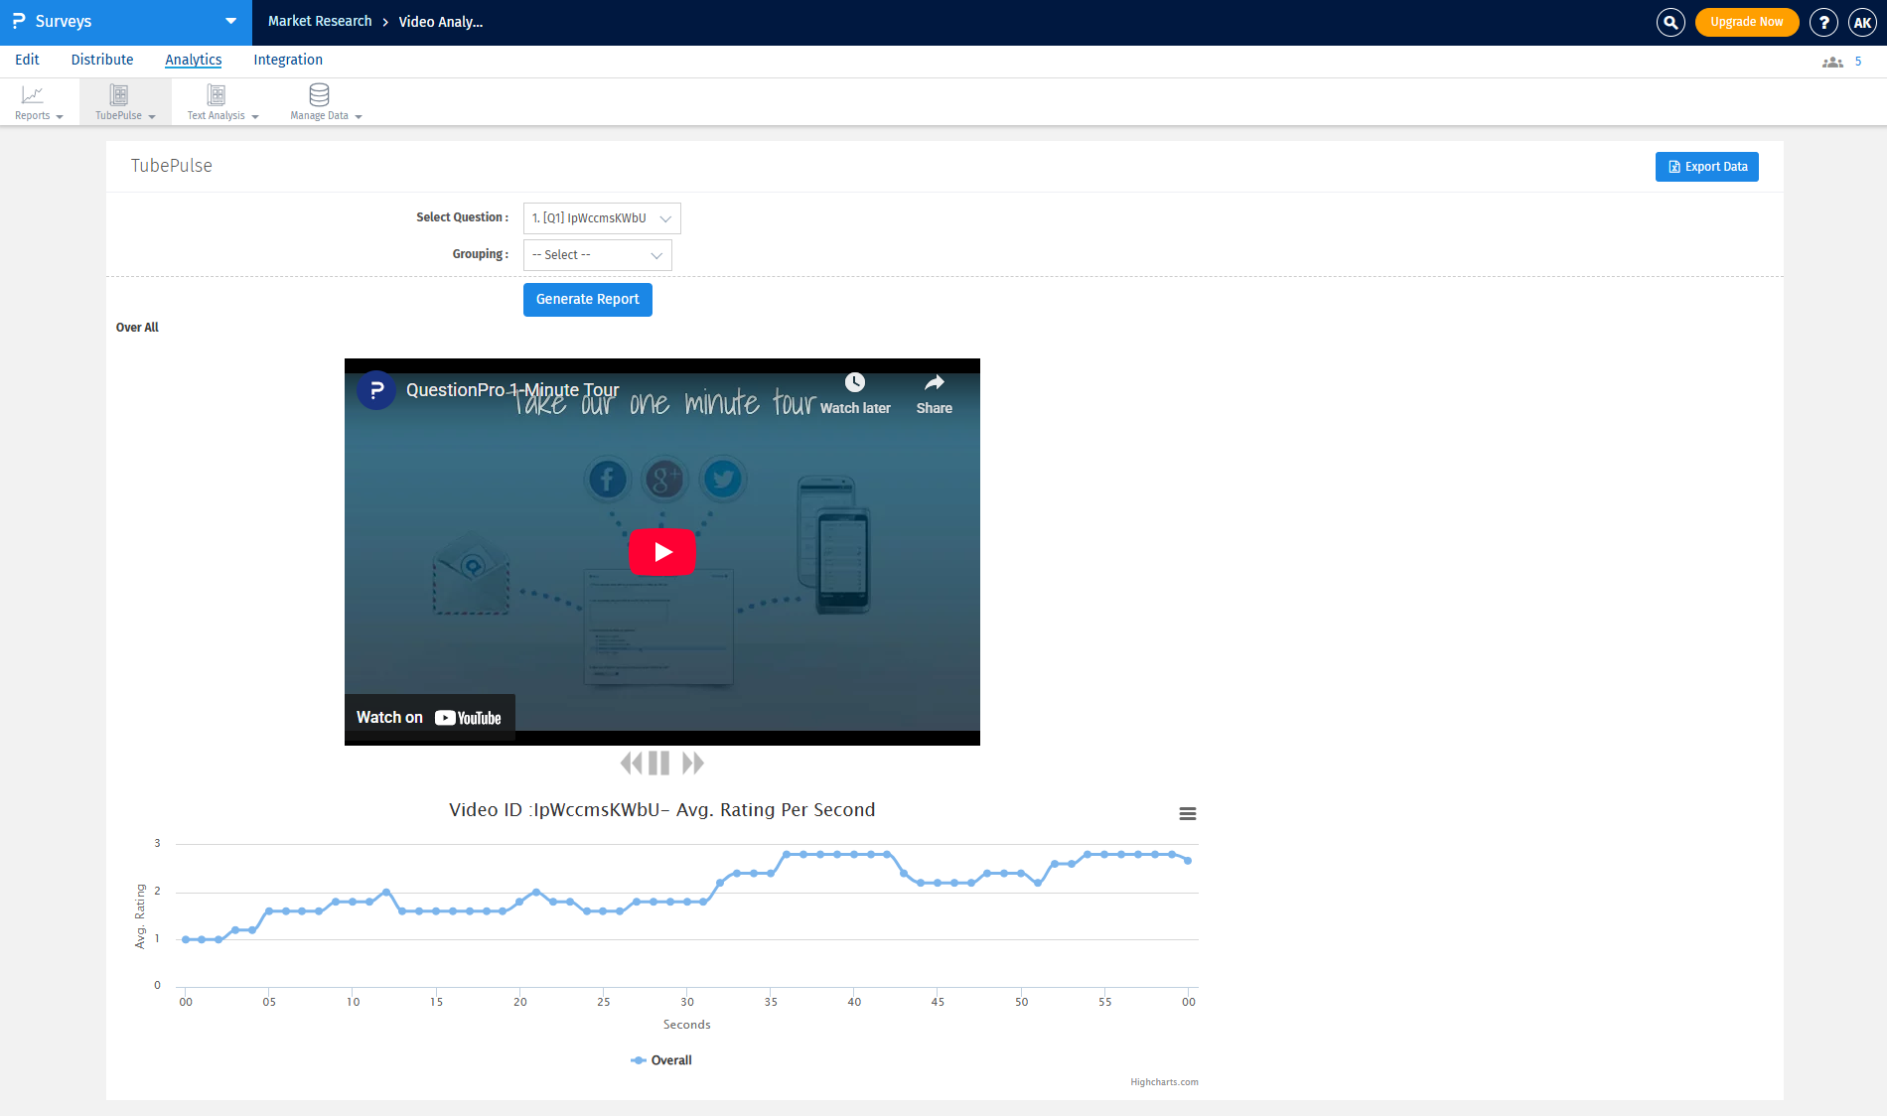Click the Generate Report button

(587, 300)
